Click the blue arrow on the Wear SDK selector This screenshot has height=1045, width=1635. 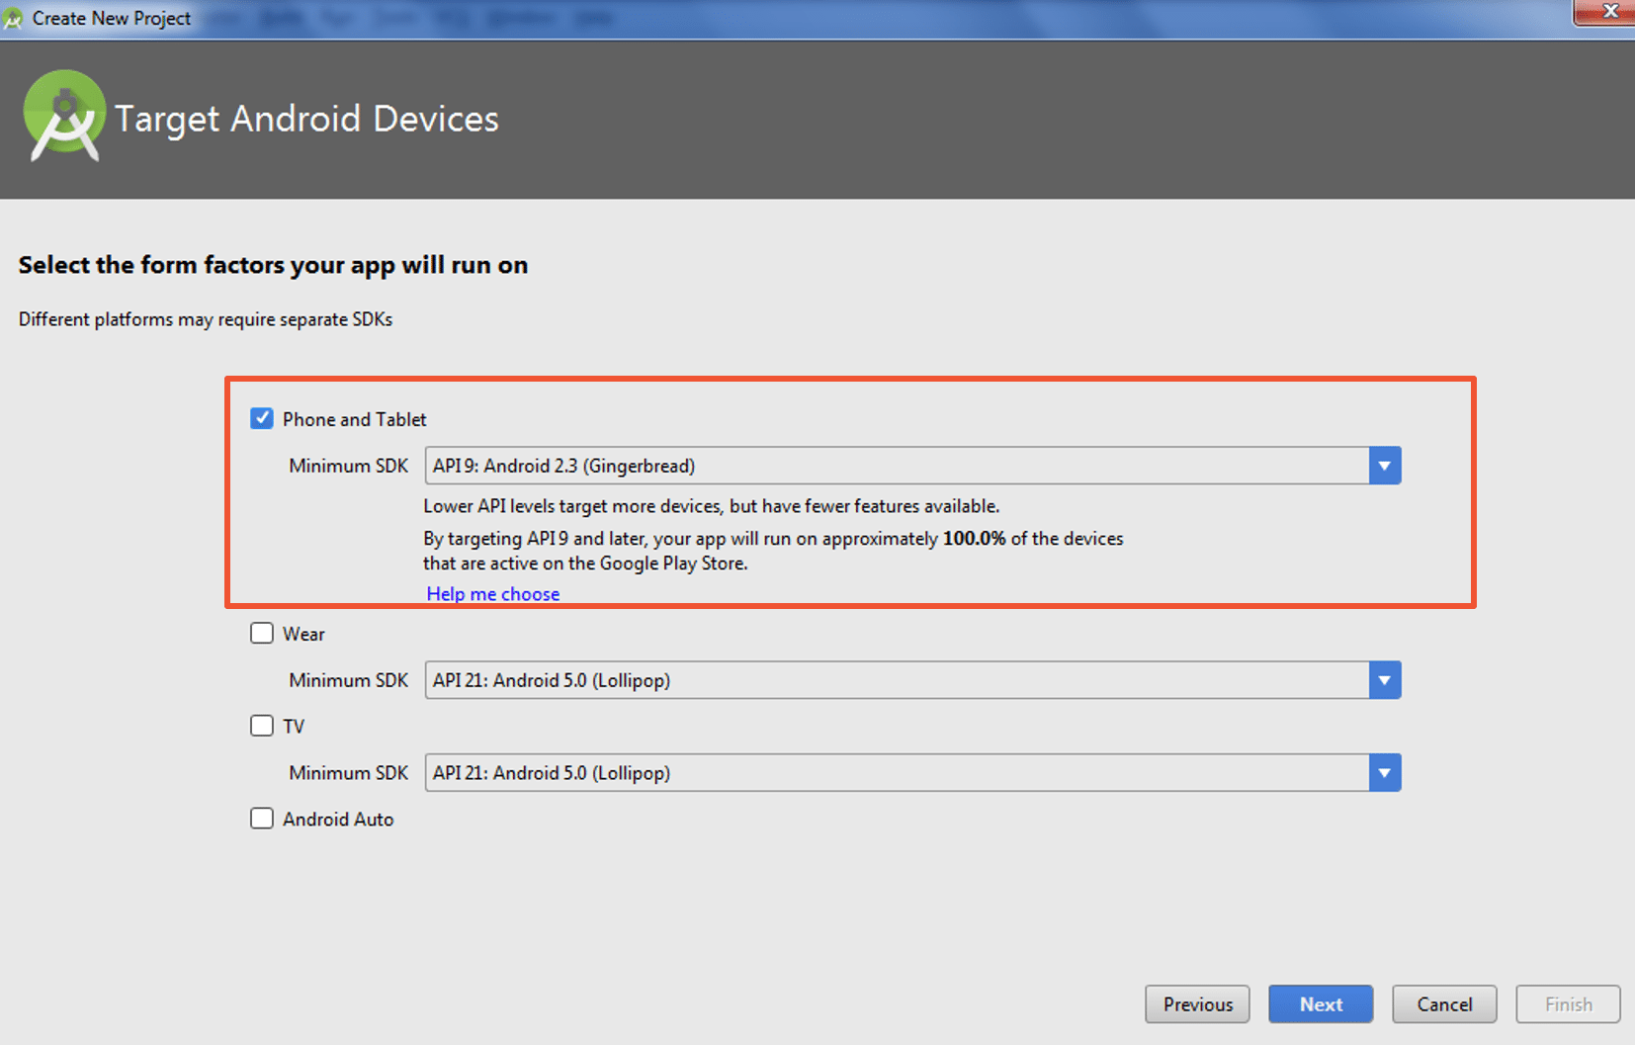[1384, 680]
